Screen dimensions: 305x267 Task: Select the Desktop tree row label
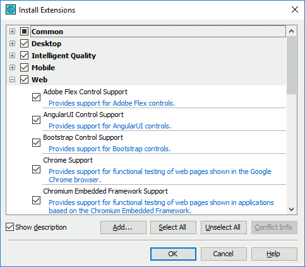(x=46, y=44)
